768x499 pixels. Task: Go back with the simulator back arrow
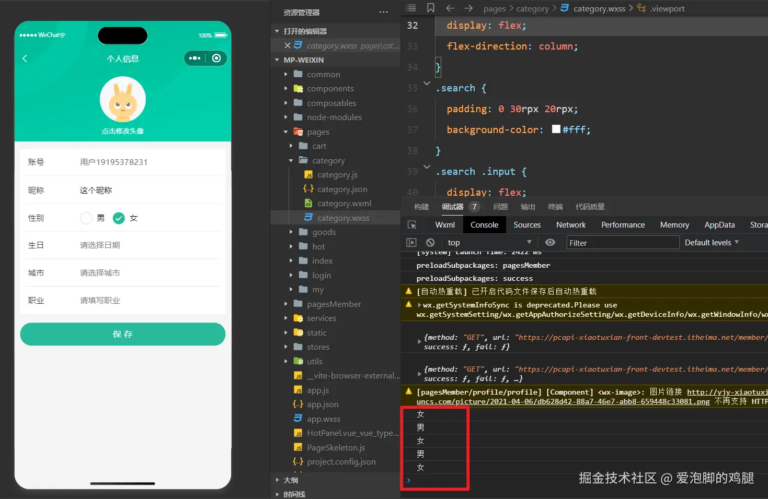pos(25,58)
